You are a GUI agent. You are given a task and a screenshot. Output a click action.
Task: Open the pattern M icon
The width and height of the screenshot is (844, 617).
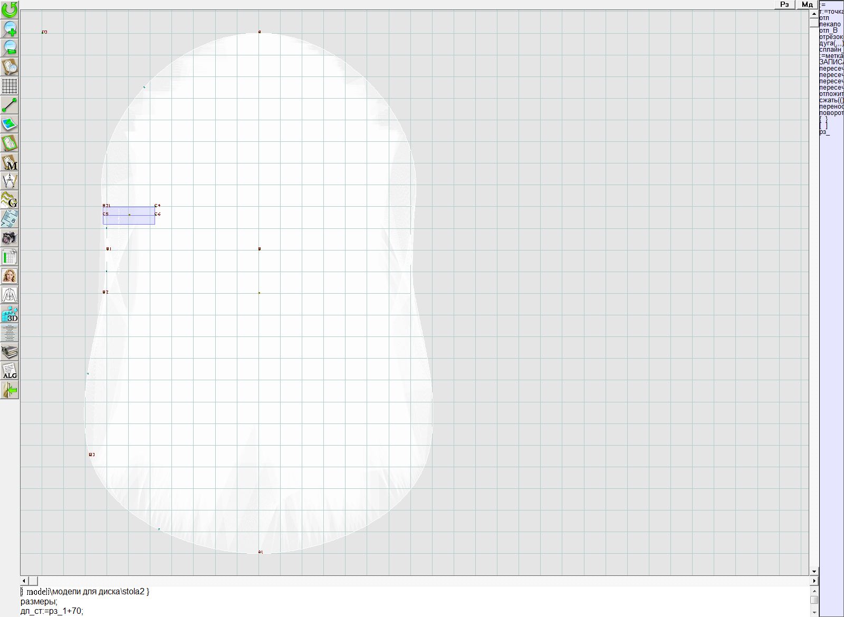coord(9,162)
